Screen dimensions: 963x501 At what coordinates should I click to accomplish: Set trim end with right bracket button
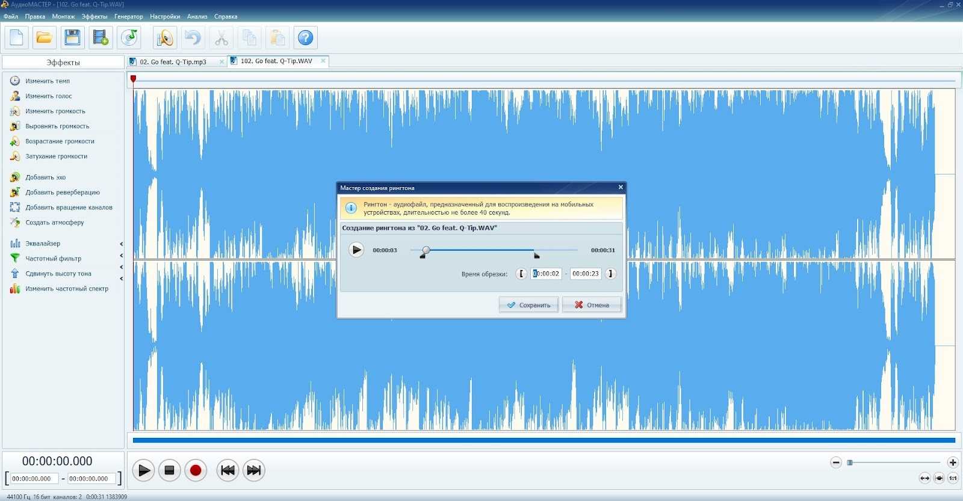[610, 274]
